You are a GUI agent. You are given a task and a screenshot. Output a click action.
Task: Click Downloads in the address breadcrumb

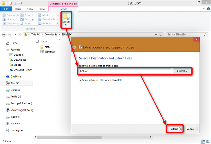coord(51,35)
